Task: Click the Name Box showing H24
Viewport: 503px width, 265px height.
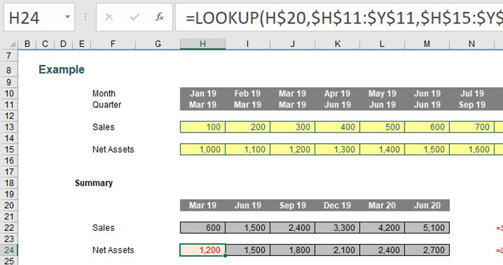Action: (39, 17)
